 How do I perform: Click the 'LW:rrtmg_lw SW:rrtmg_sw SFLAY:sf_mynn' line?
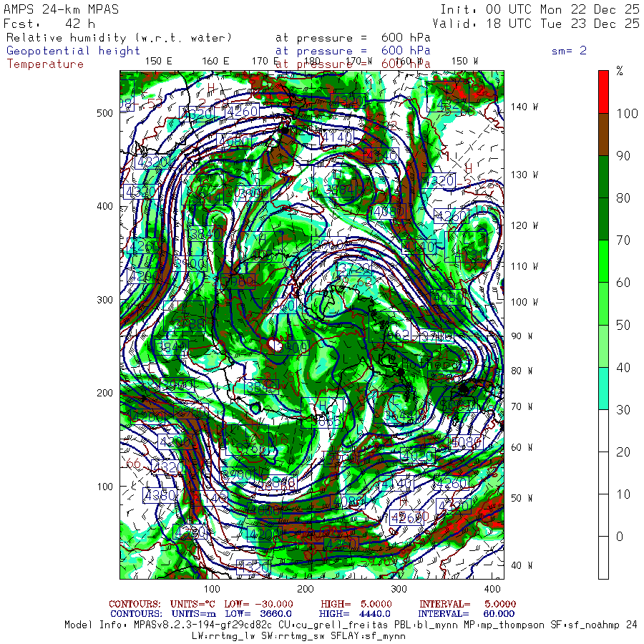pos(298,636)
